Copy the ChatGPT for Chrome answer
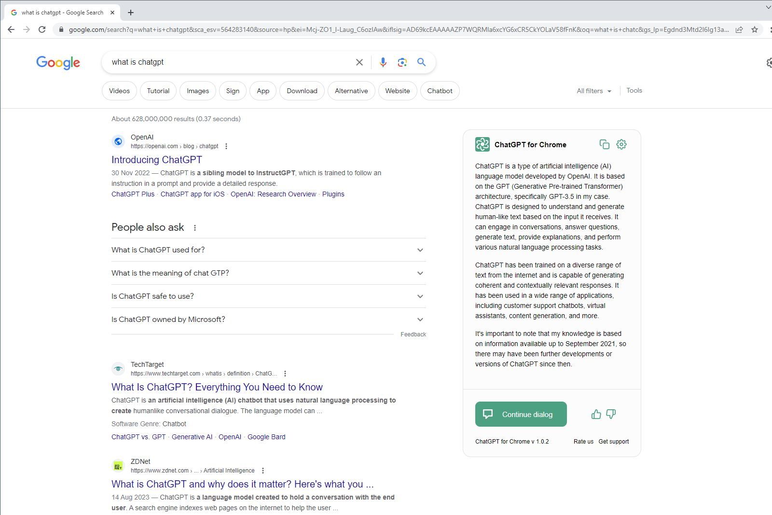 (x=604, y=144)
